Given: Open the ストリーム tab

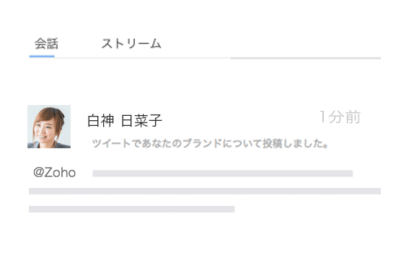Looking at the screenshot, I should (131, 44).
